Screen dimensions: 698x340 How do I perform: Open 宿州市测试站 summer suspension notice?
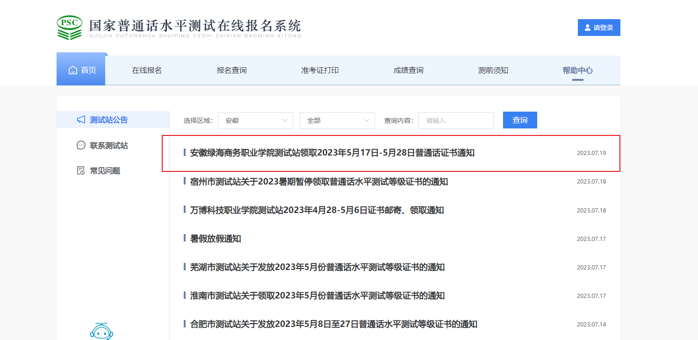pyautogui.click(x=319, y=181)
